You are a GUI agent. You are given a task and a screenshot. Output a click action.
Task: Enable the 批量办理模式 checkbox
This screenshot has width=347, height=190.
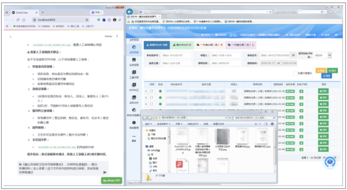coord(295,73)
